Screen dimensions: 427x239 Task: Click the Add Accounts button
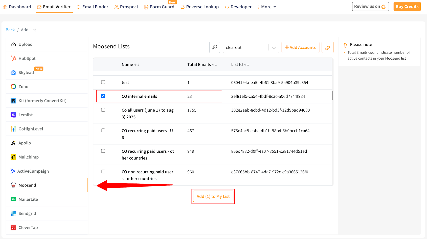click(x=300, y=47)
